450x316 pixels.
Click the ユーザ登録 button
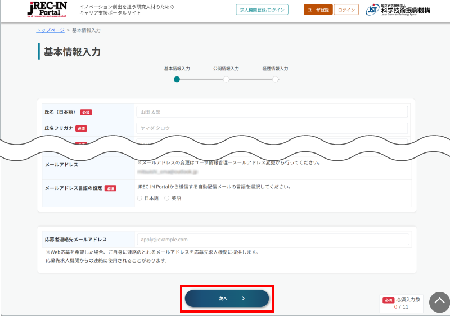[x=318, y=10]
